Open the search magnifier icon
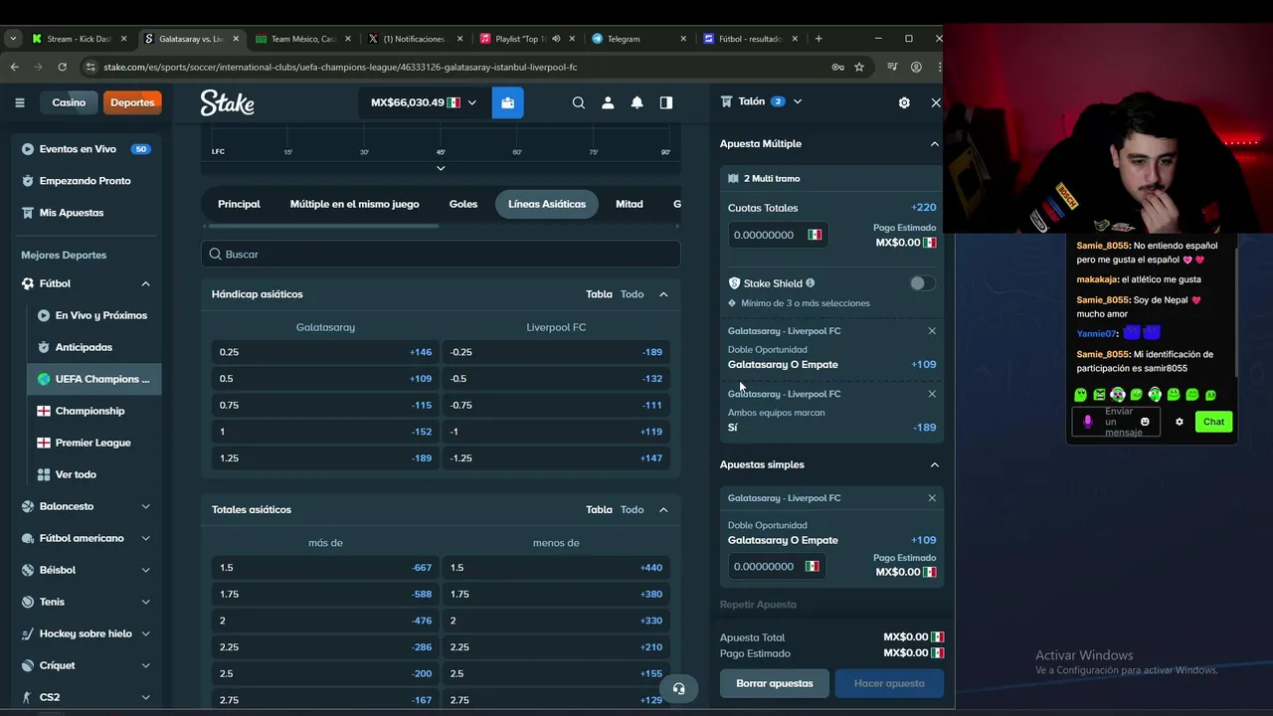The height and width of the screenshot is (716, 1273). (579, 102)
